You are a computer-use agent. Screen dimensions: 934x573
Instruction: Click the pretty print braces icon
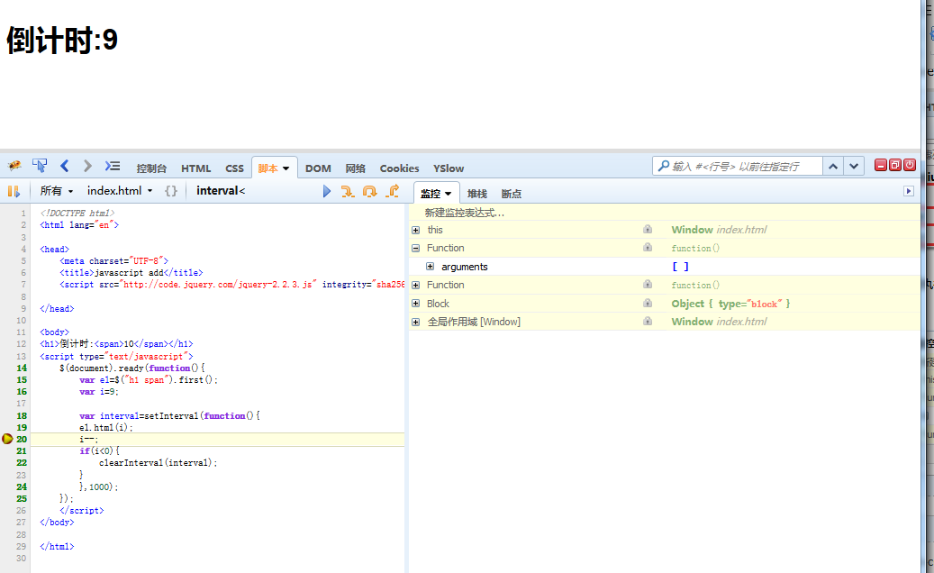pos(171,191)
